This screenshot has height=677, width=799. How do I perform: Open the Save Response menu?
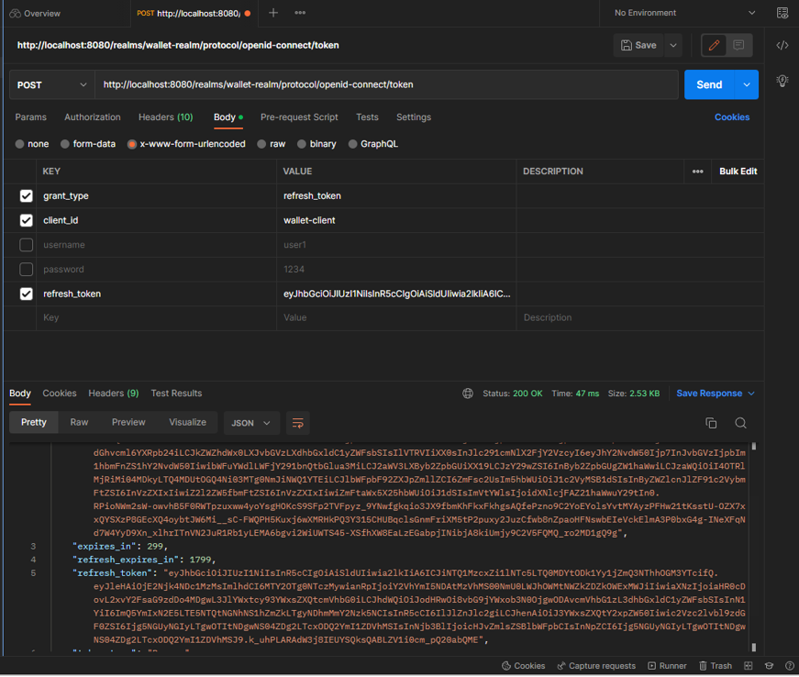714,393
